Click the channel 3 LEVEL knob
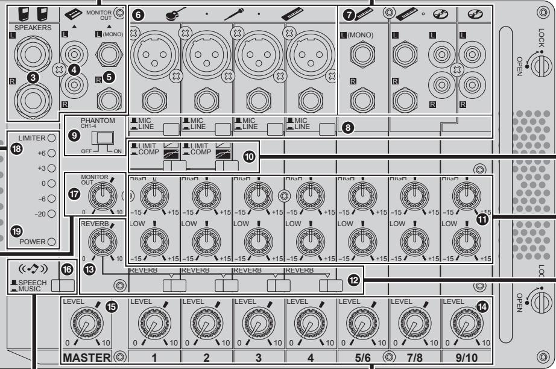 [x=259, y=323]
